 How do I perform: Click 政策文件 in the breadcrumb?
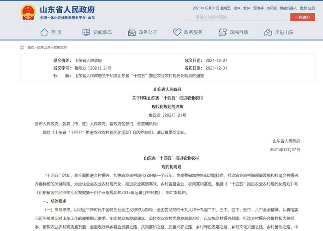coord(60,47)
